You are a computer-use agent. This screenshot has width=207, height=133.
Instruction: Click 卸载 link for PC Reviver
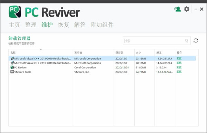pos(179,67)
